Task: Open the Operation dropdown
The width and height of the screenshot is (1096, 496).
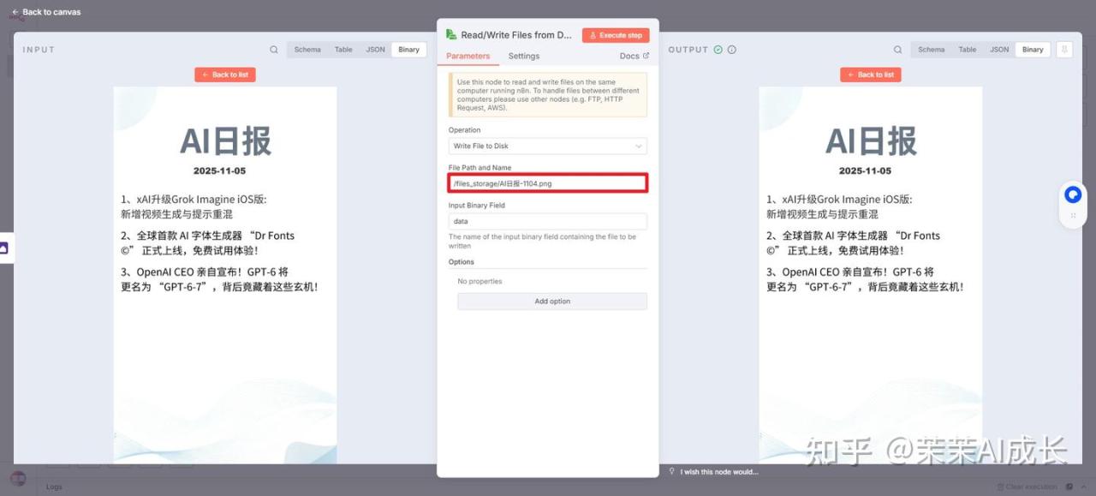Action: click(x=547, y=146)
